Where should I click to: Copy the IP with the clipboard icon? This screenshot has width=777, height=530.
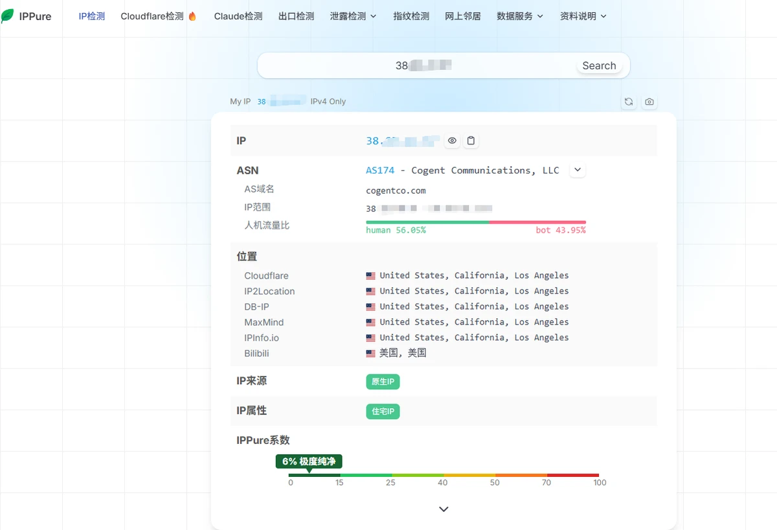(471, 141)
